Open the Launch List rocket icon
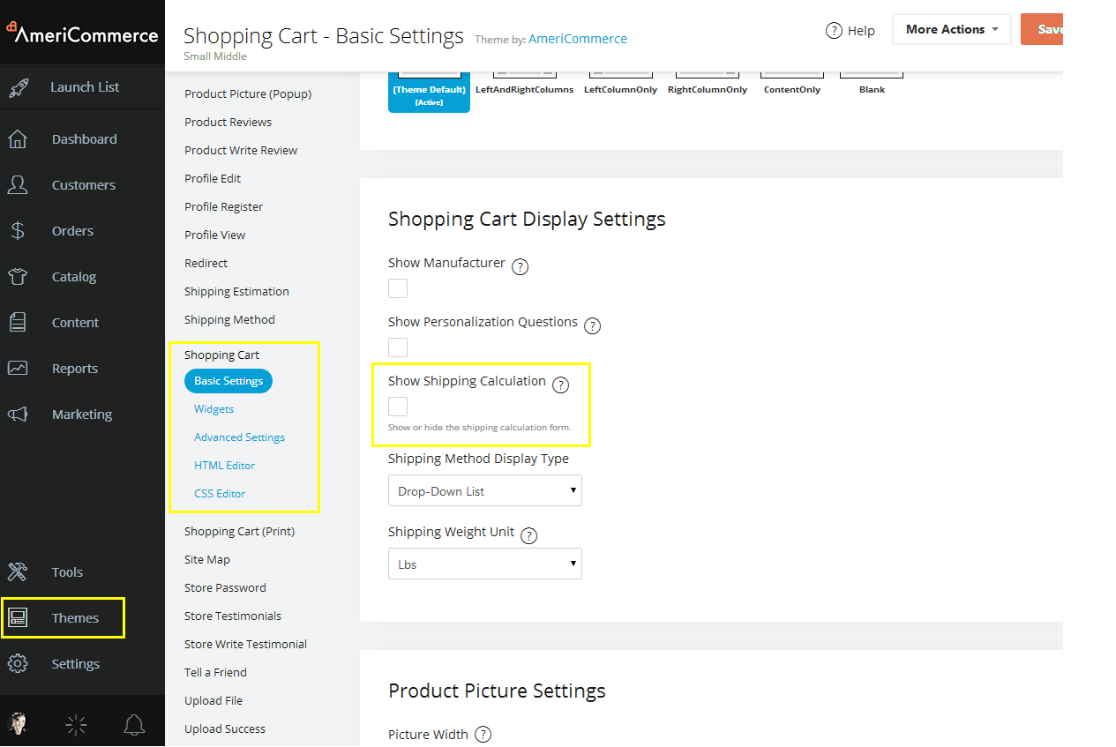Viewport: 1116px width, 747px height. (x=19, y=86)
